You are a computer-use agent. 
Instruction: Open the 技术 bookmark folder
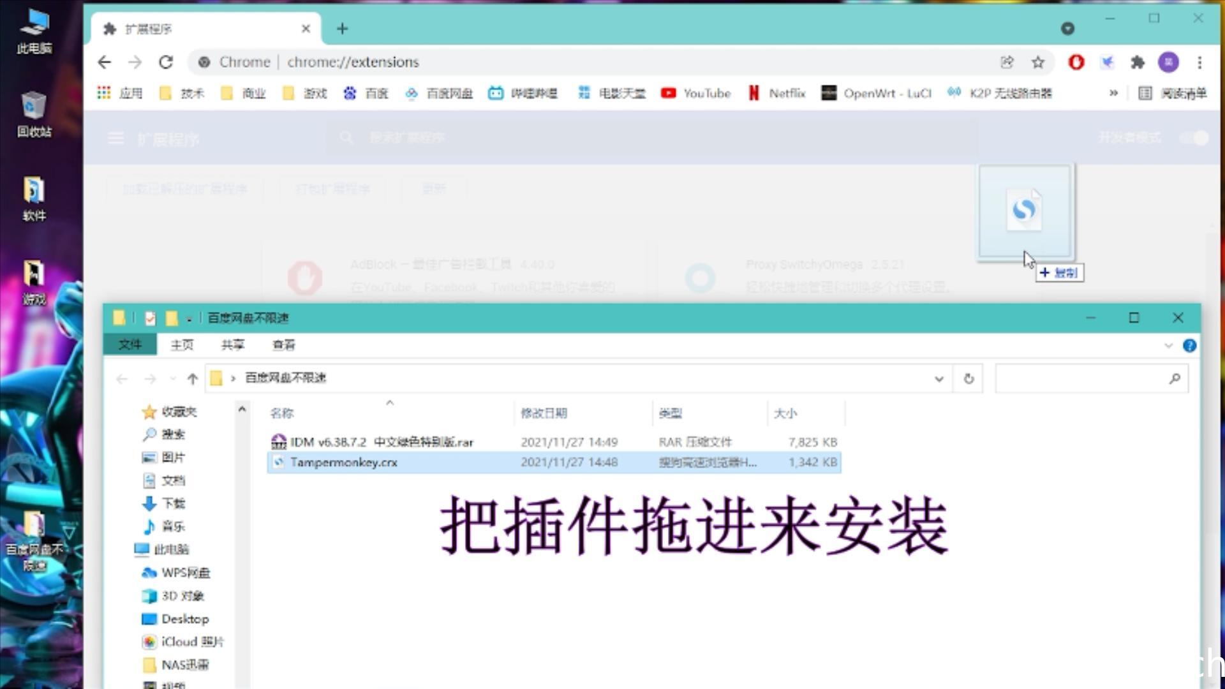pos(182,93)
